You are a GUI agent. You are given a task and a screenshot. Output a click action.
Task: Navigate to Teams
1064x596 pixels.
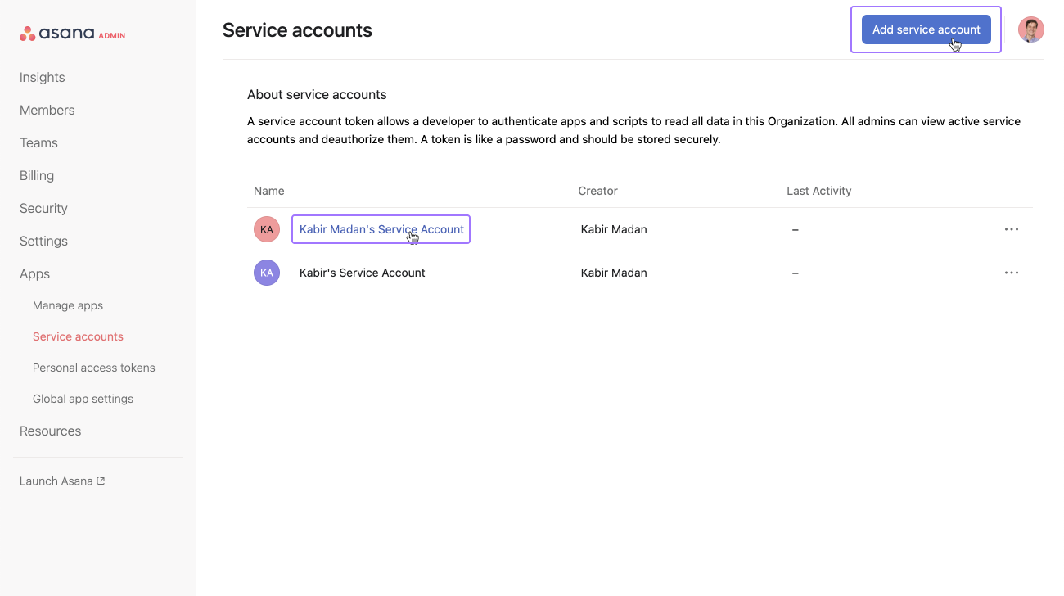[x=38, y=142]
